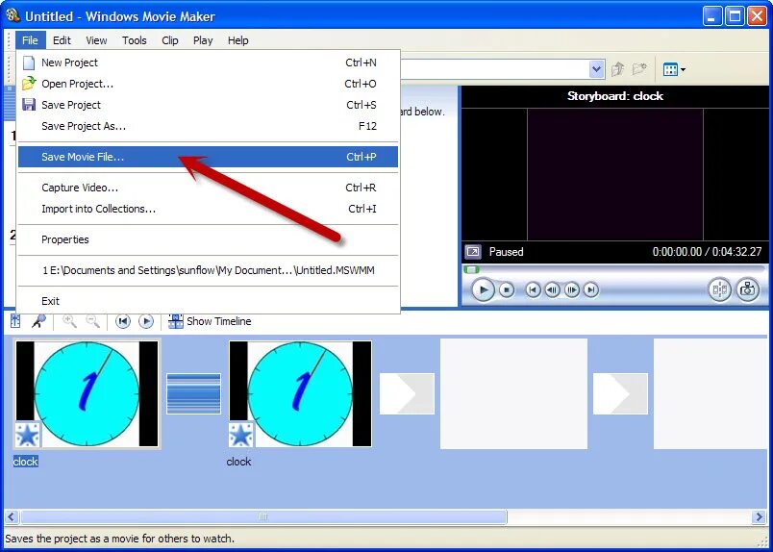
Task: Click the Up One Level folder icon
Action: pyautogui.click(x=617, y=69)
